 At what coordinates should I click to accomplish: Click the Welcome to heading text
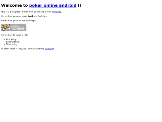(14, 5)
